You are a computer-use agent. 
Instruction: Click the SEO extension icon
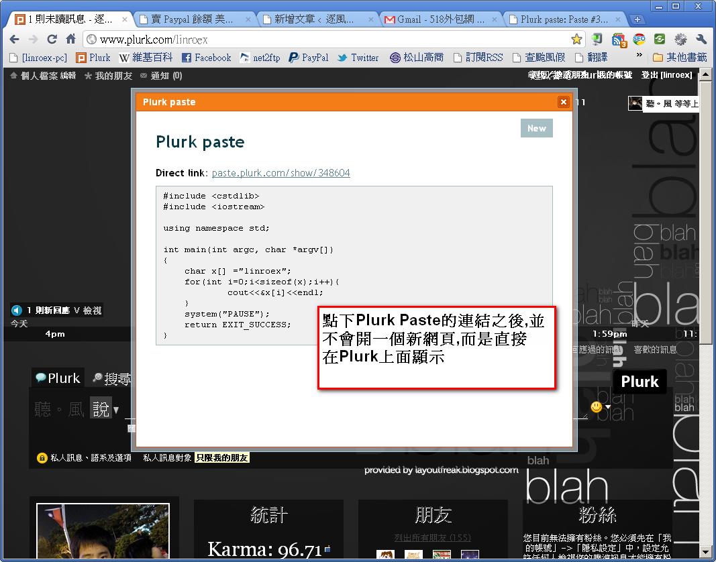(x=639, y=40)
